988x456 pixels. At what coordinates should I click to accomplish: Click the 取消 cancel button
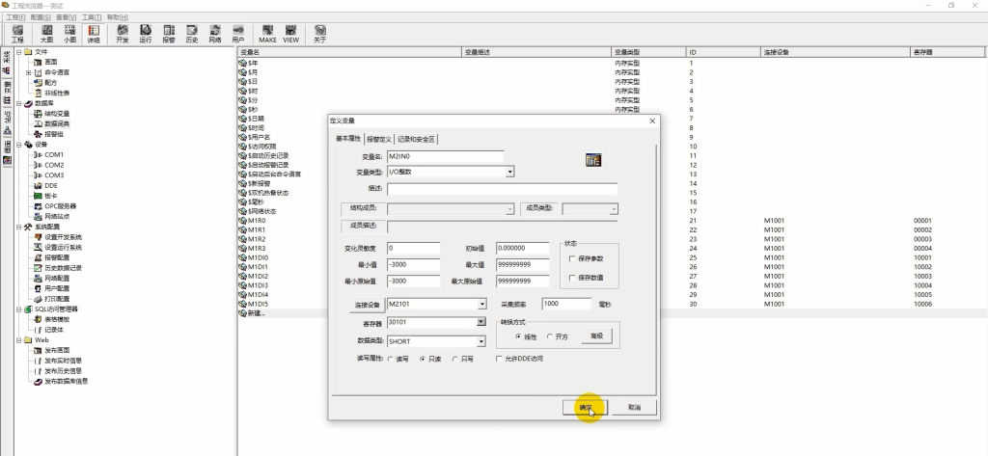coord(635,408)
